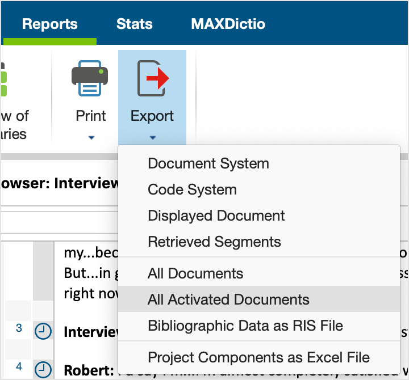Switch to the Stats tab
The width and height of the screenshot is (409, 380).
134,24
